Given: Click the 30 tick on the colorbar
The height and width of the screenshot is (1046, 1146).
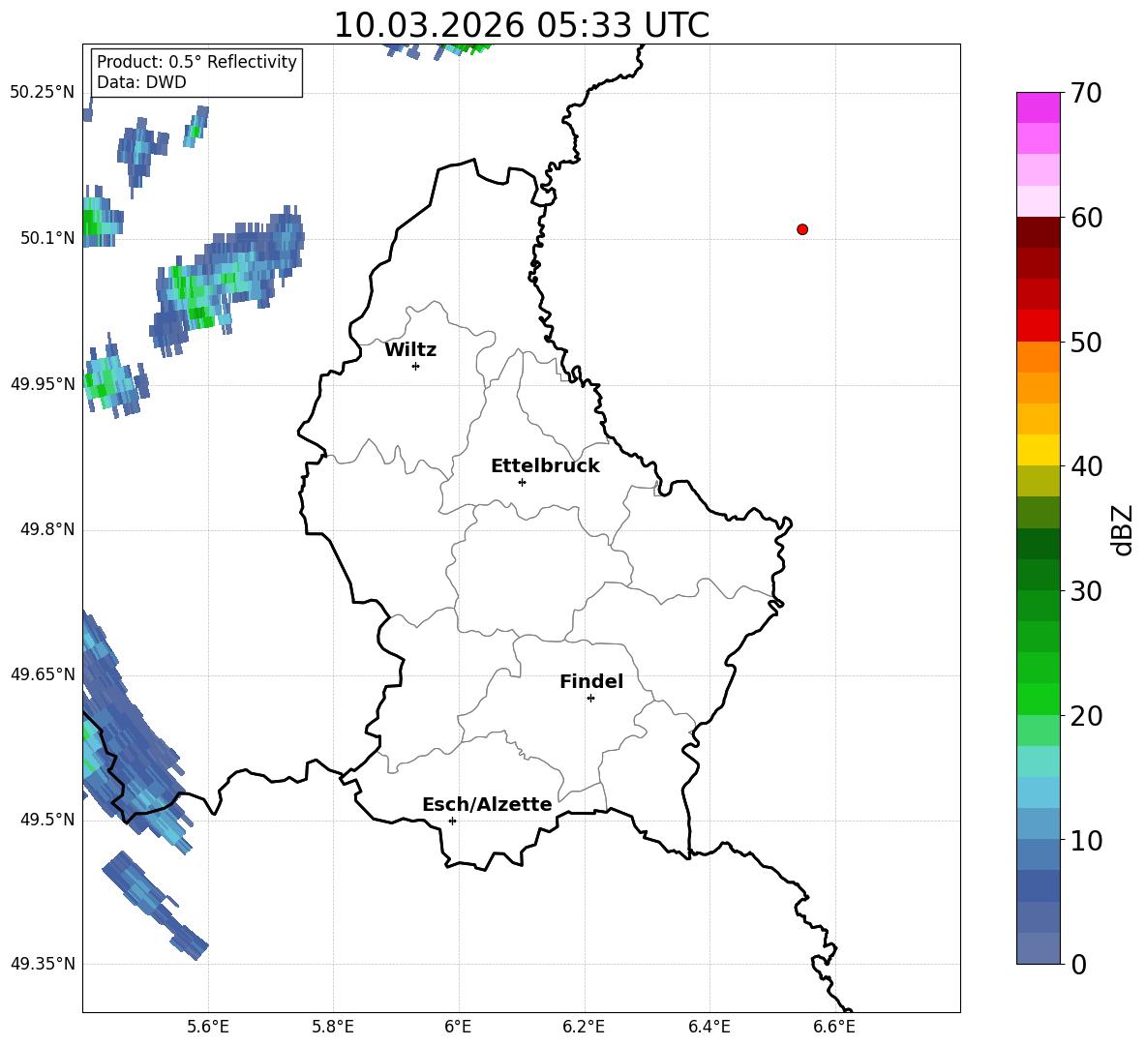Looking at the screenshot, I should tap(1086, 591).
